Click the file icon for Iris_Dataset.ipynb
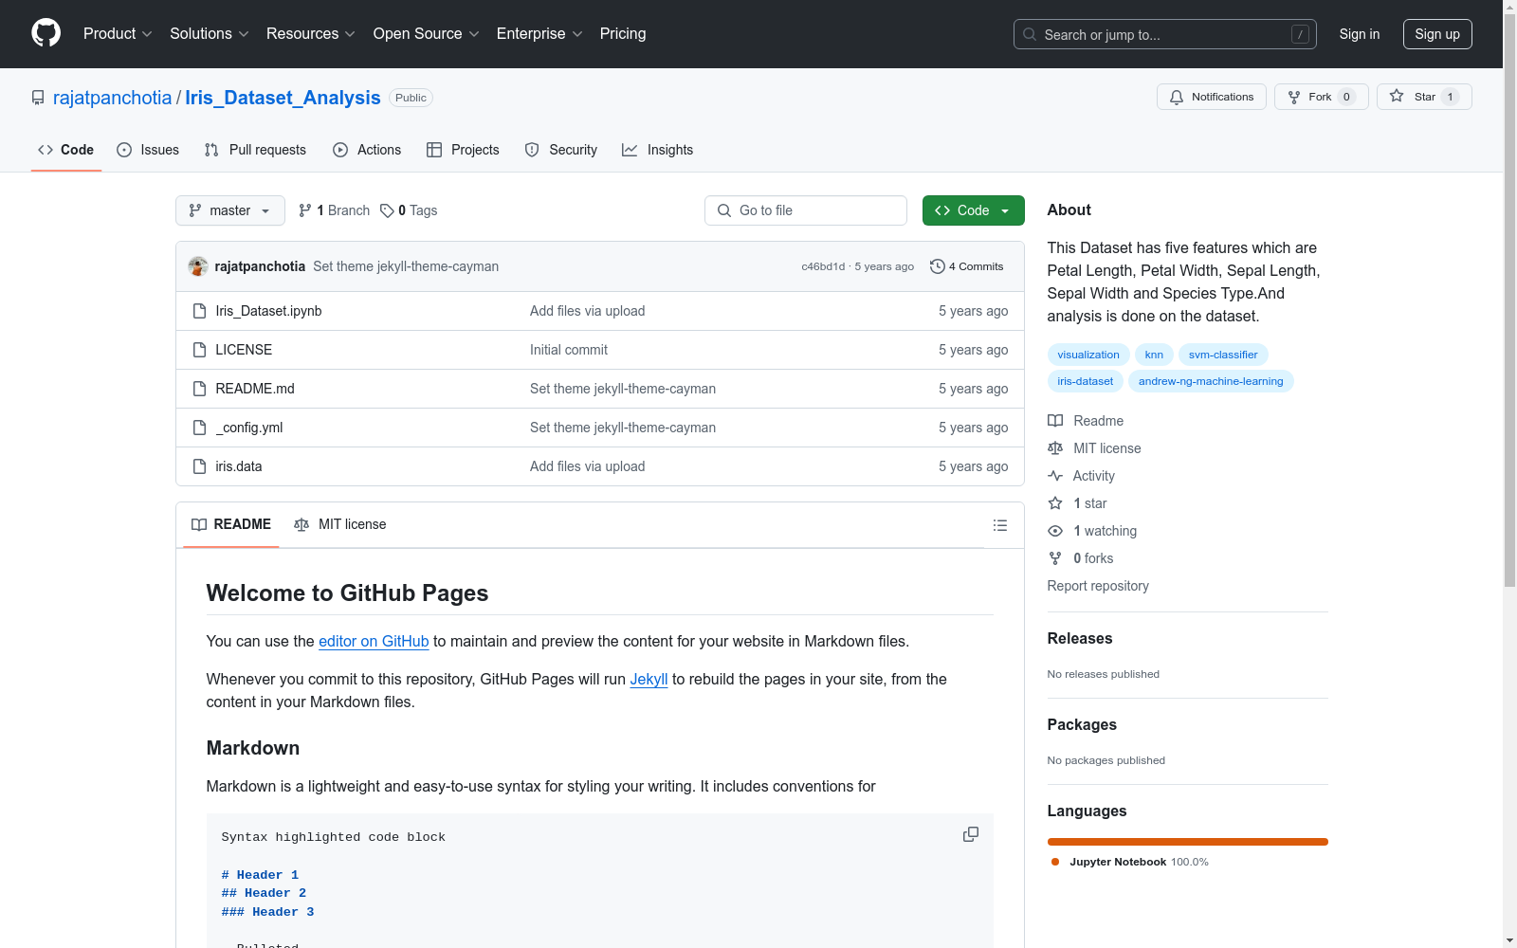 coord(199,311)
